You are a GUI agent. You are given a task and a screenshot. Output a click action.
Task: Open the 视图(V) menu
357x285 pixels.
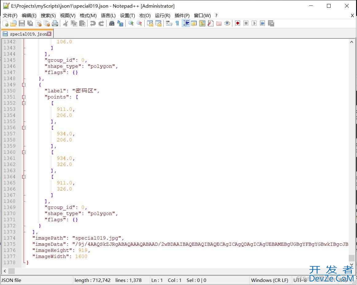click(x=68, y=15)
